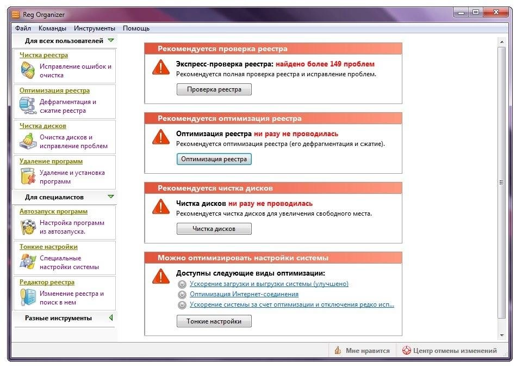Click the Автозапуск программ icon
522x372 pixels.
pyautogui.click(x=28, y=227)
